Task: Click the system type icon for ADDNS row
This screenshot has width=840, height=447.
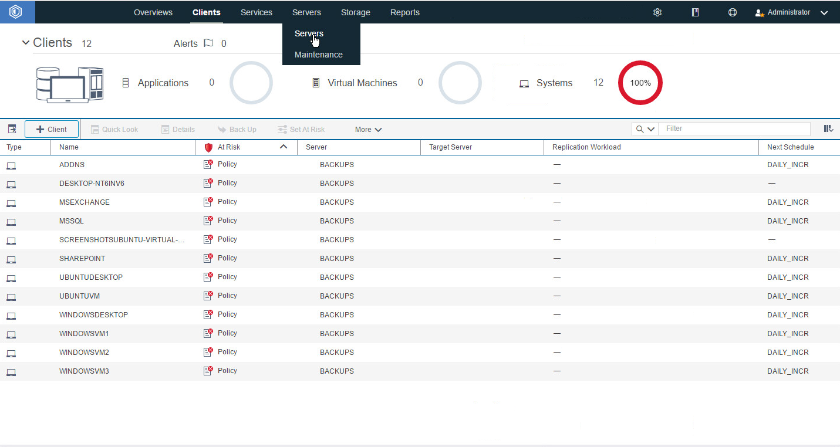Action: click(x=11, y=165)
